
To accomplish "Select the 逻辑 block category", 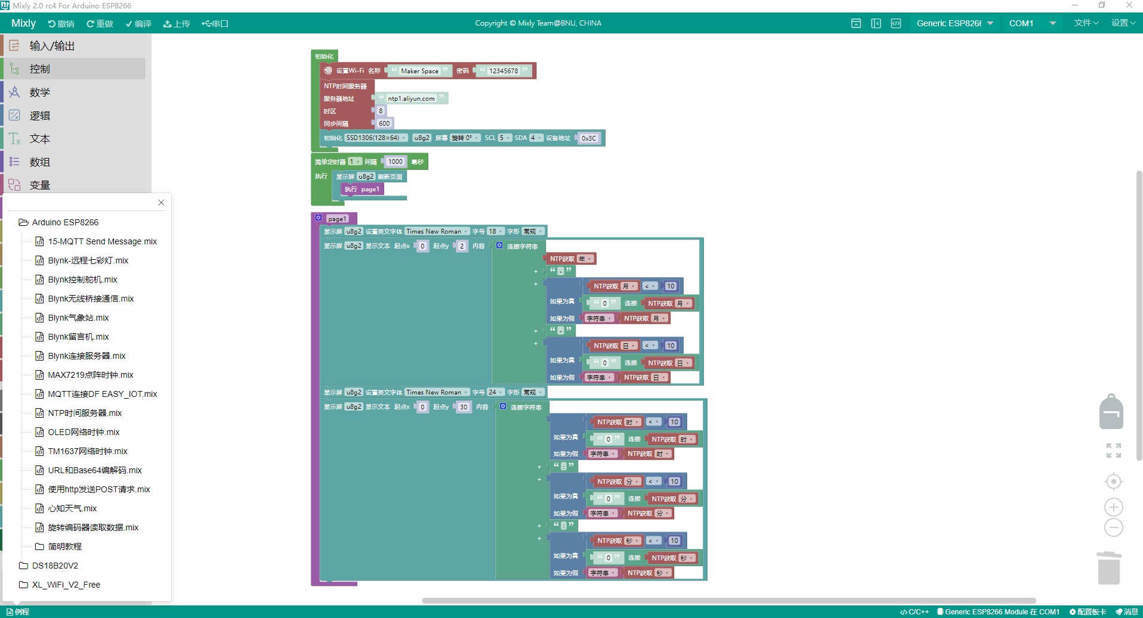I will (x=74, y=116).
